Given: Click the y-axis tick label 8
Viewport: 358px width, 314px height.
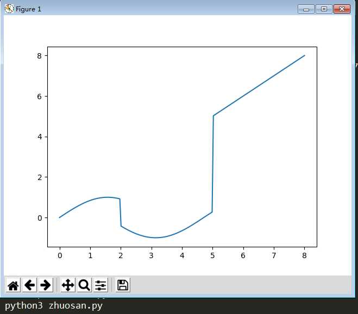Looking at the screenshot, I should [x=39, y=56].
